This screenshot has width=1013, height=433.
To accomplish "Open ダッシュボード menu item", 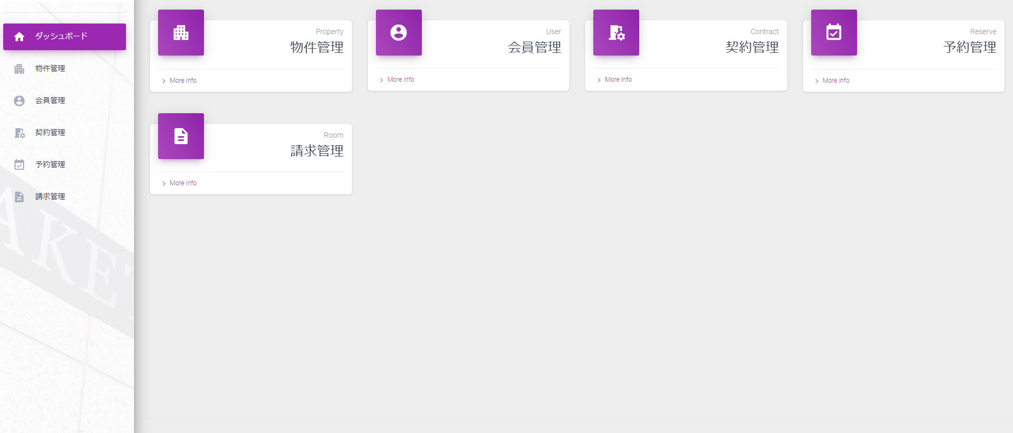I will (61, 36).
